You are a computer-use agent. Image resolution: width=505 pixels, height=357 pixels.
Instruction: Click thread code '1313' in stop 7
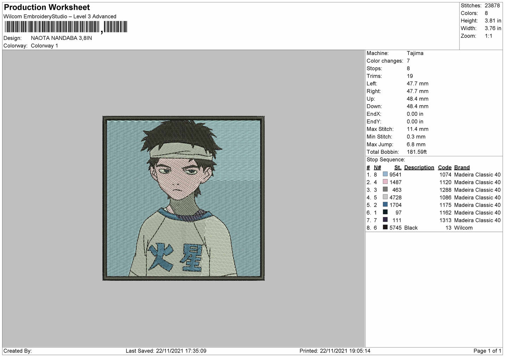445,221
